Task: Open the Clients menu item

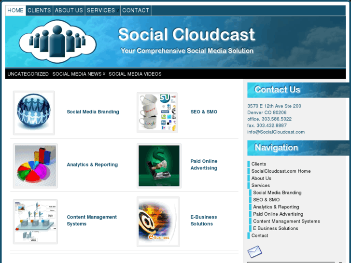Action: click(39, 11)
